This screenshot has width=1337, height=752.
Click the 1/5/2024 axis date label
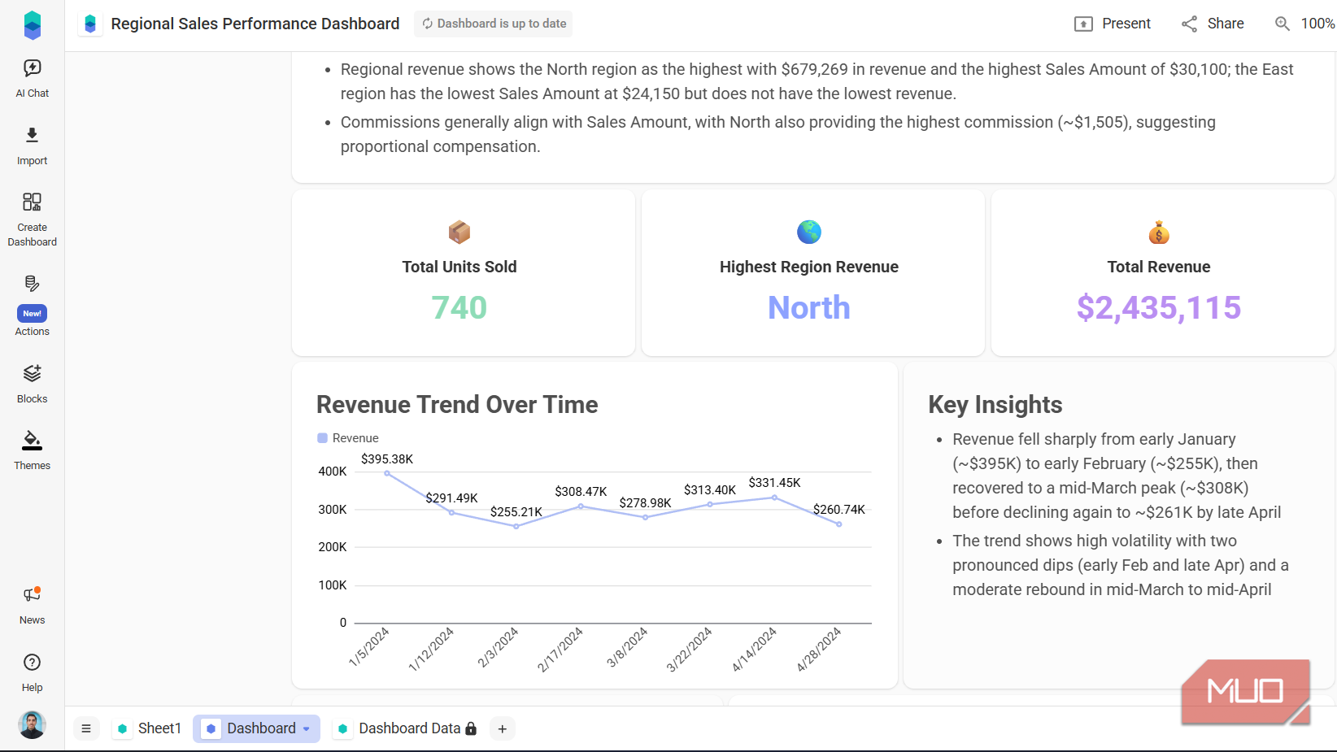point(369,647)
